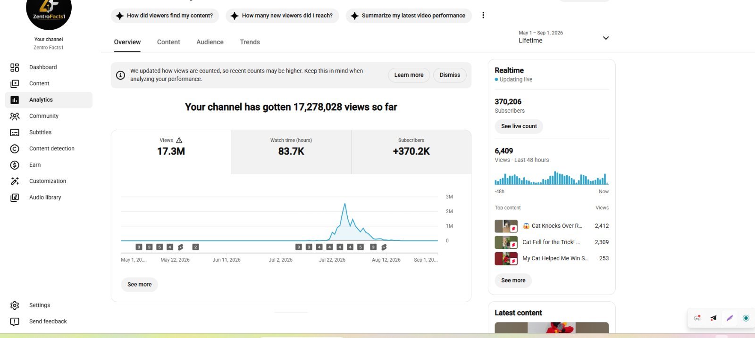Image resolution: width=755 pixels, height=338 pixels.
Task: Click the 'Jul 22, 2026' axis label
Action: 332,260
